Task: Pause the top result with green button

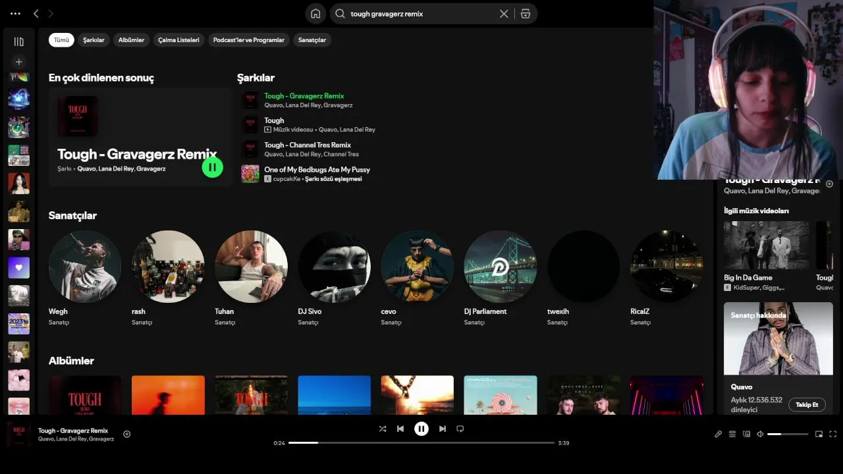Action: [x=212, y=167]
